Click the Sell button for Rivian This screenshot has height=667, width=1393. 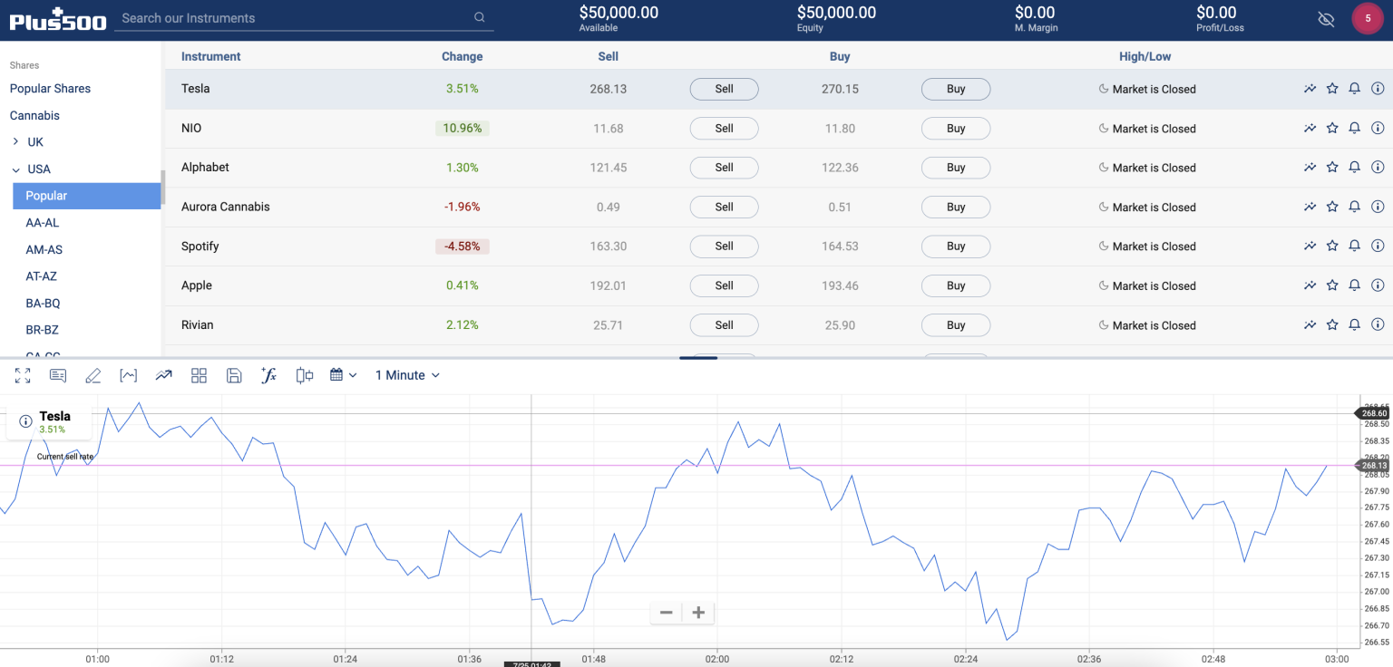(724, 324)
